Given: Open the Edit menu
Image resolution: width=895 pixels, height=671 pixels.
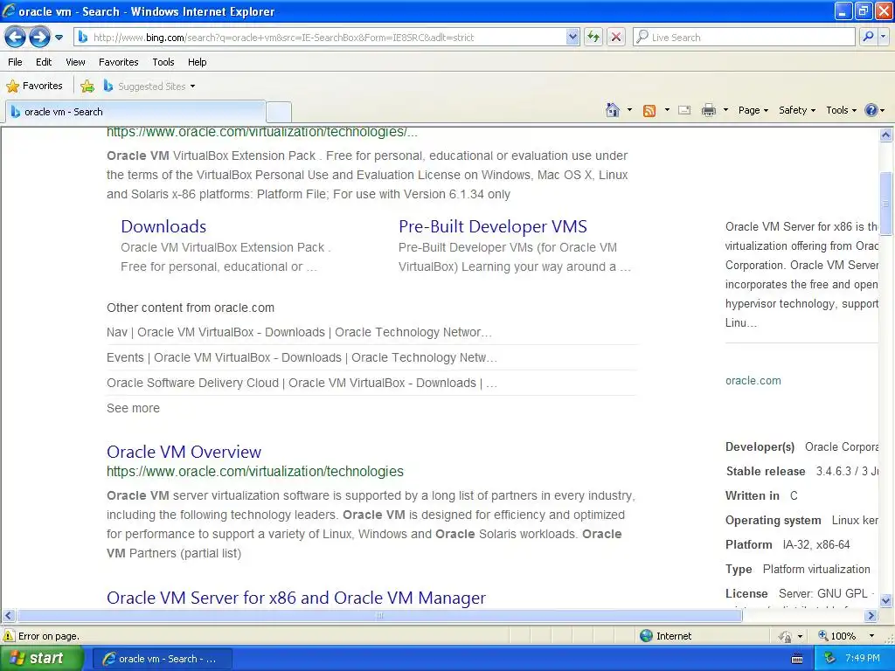Looking at the screenshot, I should click(x=44, y=62).
